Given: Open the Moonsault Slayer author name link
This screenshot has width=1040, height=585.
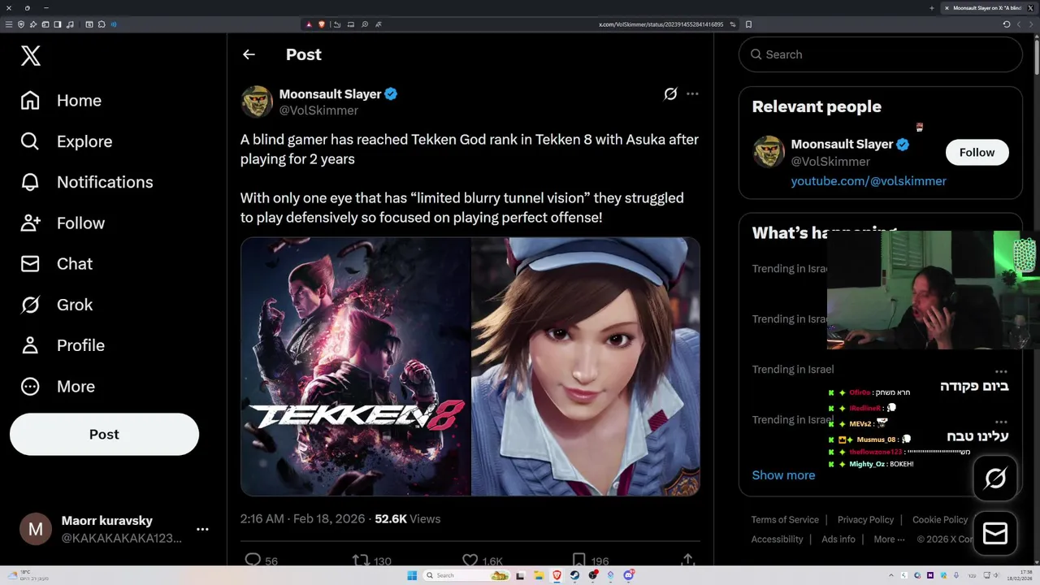Looking at the screenshot, I should [330, 94].
